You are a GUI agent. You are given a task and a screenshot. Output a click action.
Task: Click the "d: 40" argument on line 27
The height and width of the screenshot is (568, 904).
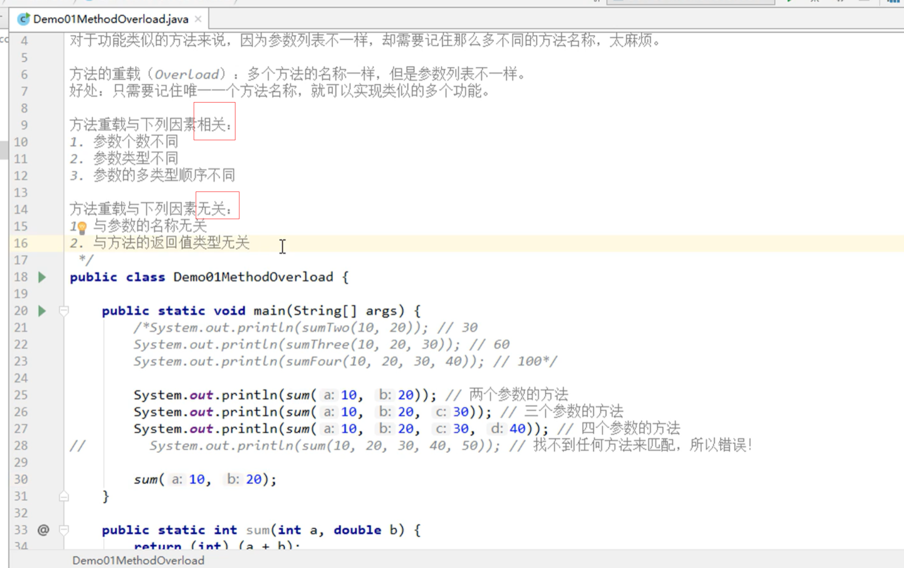click(x=508, y=429)
